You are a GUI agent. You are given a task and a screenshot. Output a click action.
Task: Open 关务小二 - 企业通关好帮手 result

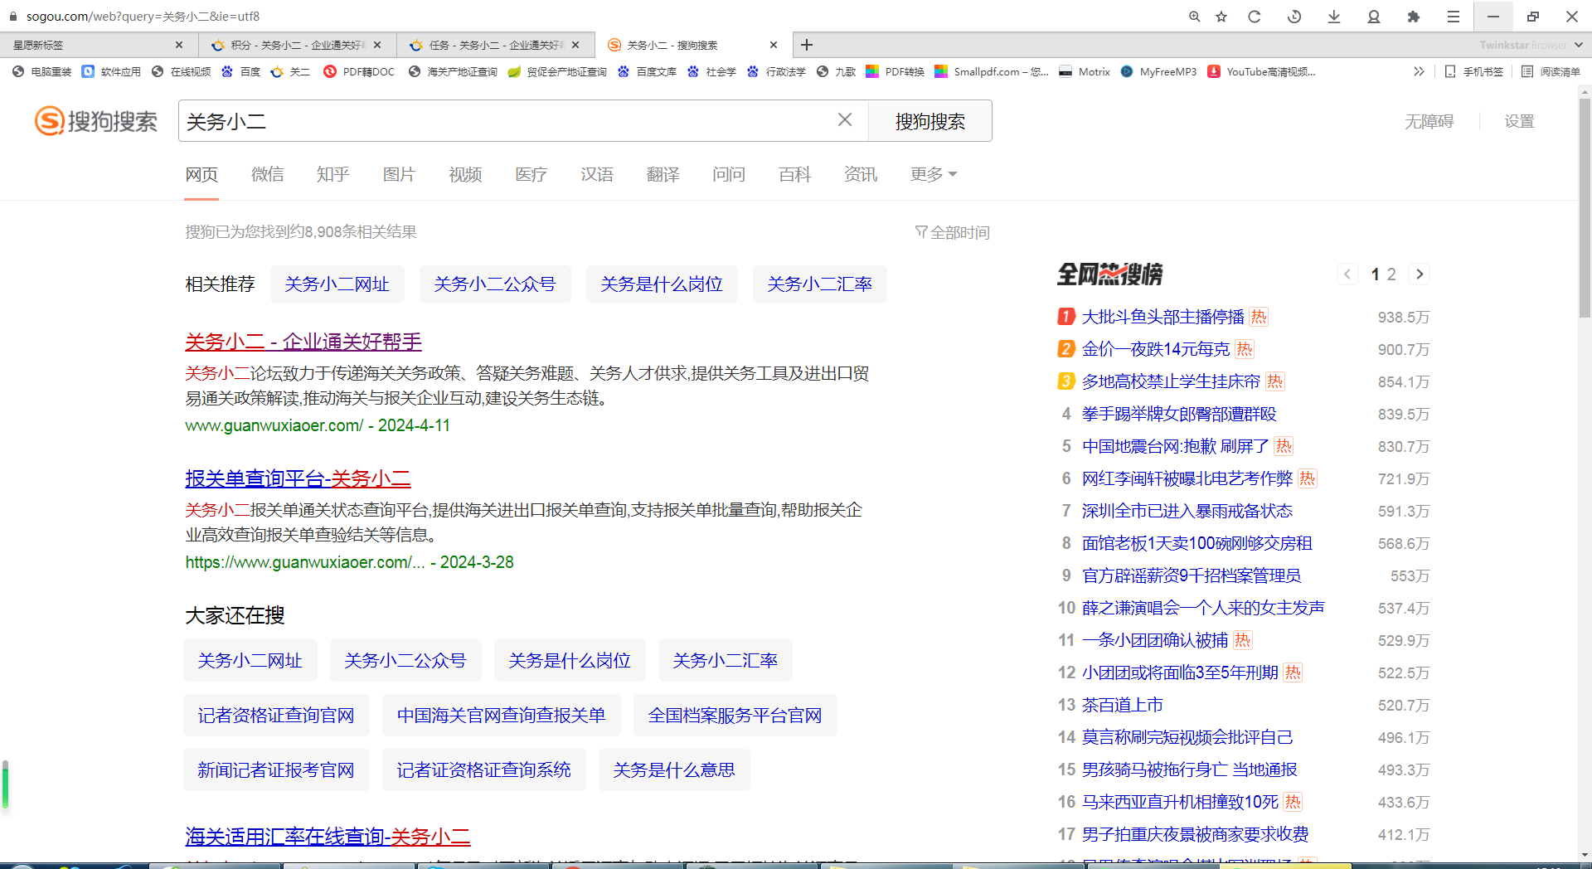pos(303,342)
